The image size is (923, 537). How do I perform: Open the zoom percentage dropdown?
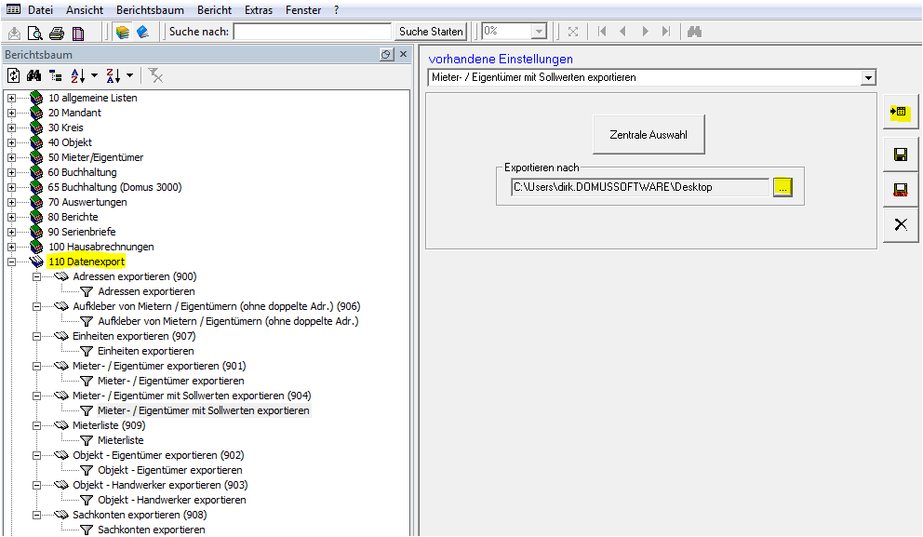pos(539,32)
